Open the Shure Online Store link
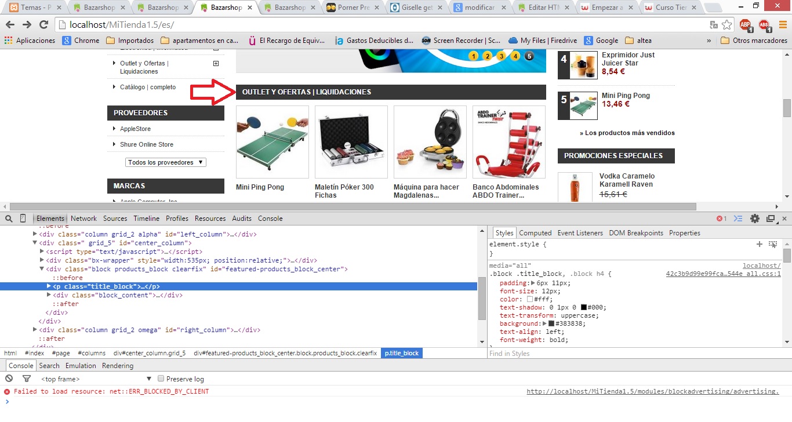The height and width of the screenshot is (422, 792). pyautogui.click(x=147, y=144)
